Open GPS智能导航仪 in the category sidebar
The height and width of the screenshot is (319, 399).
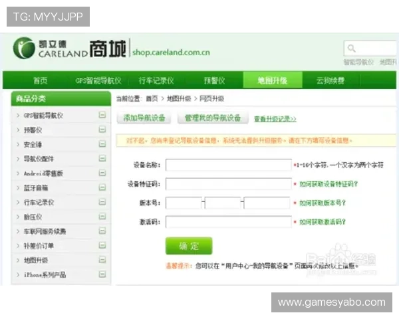pos(43,116)
